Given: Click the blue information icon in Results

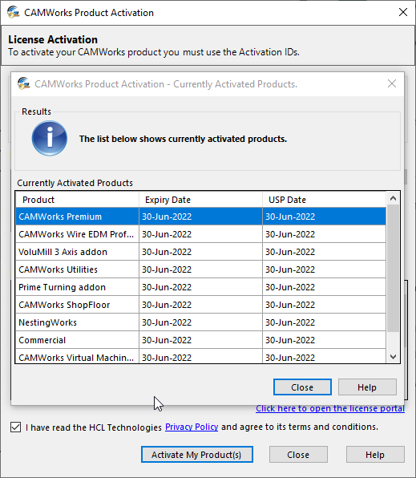Looking at the screenshot, I should [x=50, y=139].
